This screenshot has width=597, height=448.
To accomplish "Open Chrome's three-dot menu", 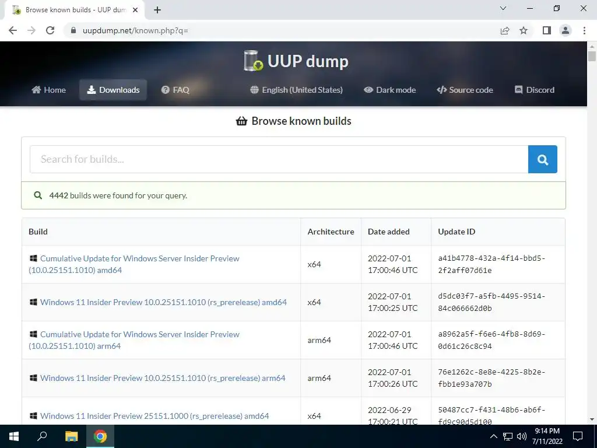I will (x=584, y=30).
